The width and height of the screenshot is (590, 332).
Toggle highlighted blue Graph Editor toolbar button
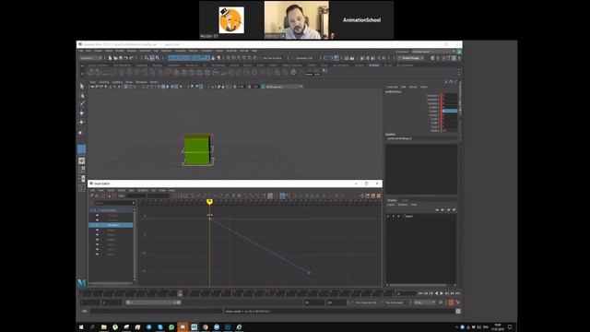[282, 196]
